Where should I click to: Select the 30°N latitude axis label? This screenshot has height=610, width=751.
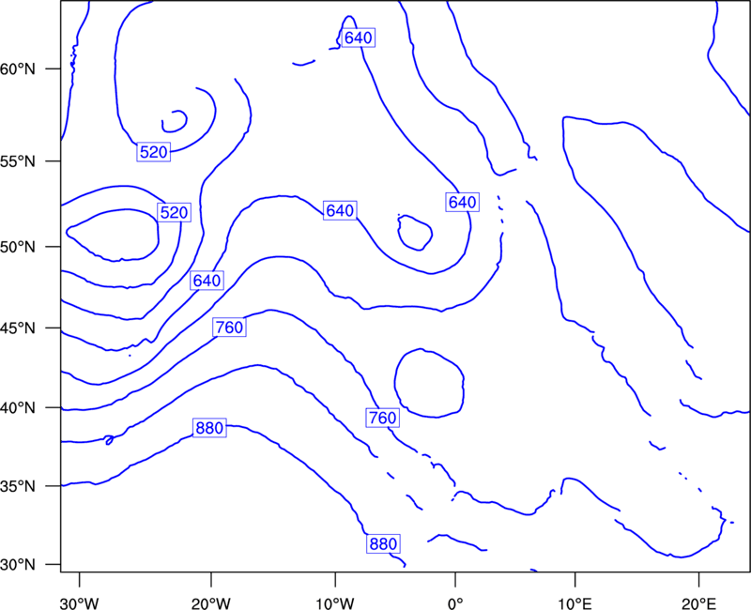[x=18, y=565]
